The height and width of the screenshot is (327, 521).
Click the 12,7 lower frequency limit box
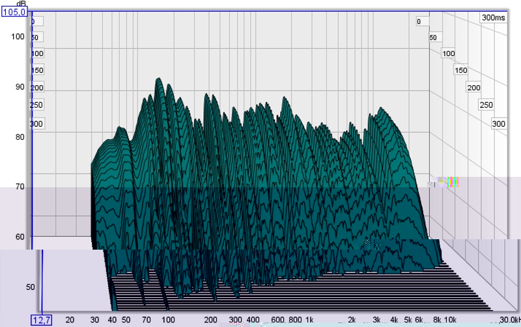pos(40,320)
